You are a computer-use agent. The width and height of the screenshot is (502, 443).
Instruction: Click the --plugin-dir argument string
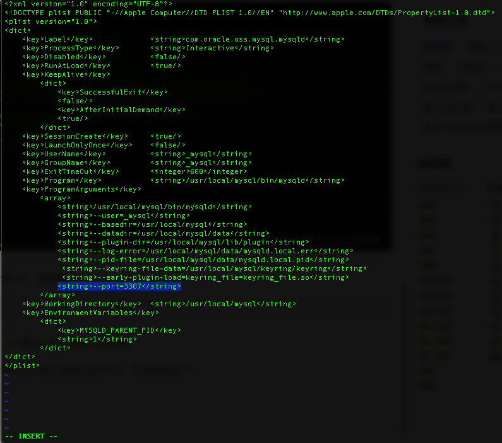tap(184, 243)
